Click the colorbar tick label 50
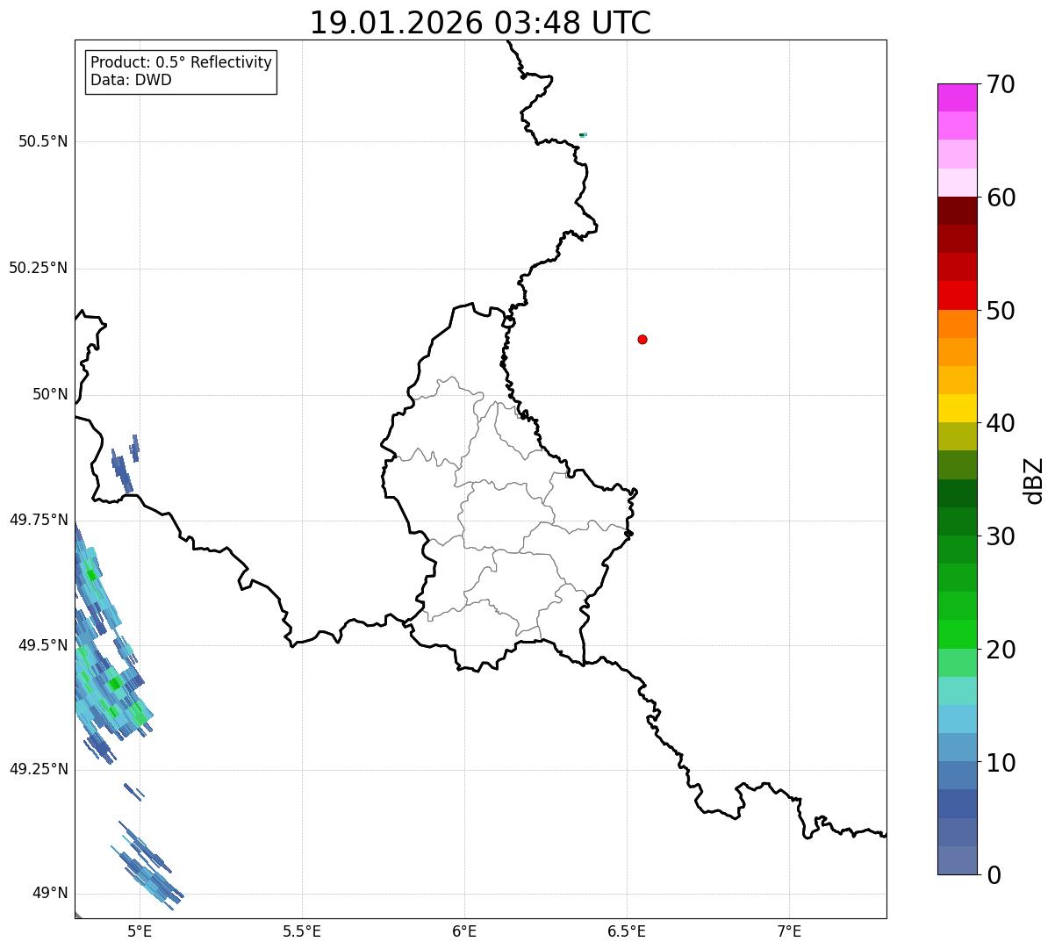The height and width of the screenshot is (949, 1055). pos(1001,311)
